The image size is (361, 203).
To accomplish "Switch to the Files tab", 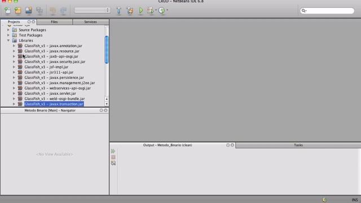I will click(54, 22).
